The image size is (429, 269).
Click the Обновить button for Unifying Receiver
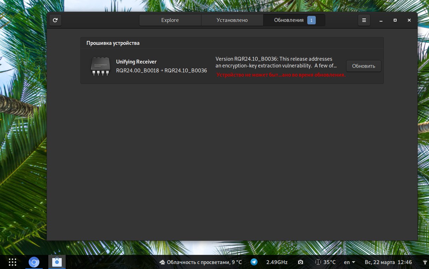point(364,66)
